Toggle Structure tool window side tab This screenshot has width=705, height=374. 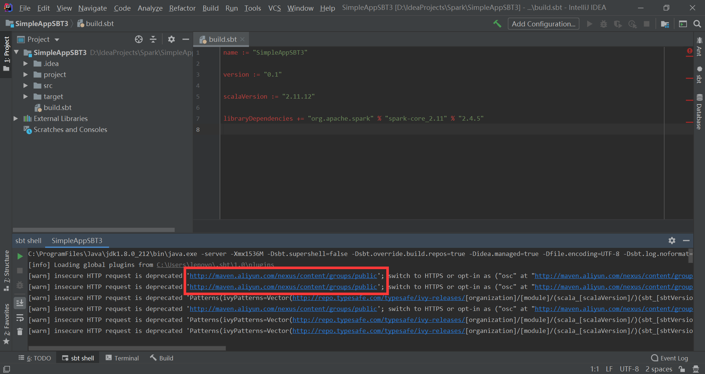[6, 270]
